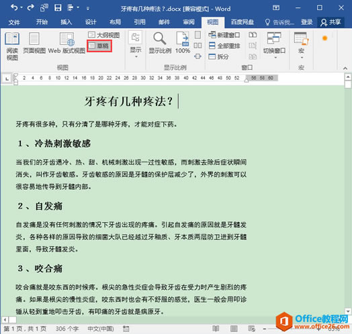352x334 pixels.
Task: Open Web layout view (Web 版式视图)
Action: tap(67, 43)
